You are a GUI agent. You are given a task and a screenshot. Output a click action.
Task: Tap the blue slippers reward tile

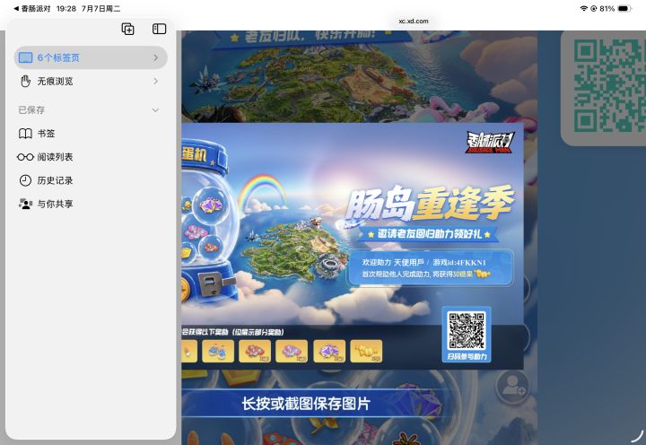218,351
